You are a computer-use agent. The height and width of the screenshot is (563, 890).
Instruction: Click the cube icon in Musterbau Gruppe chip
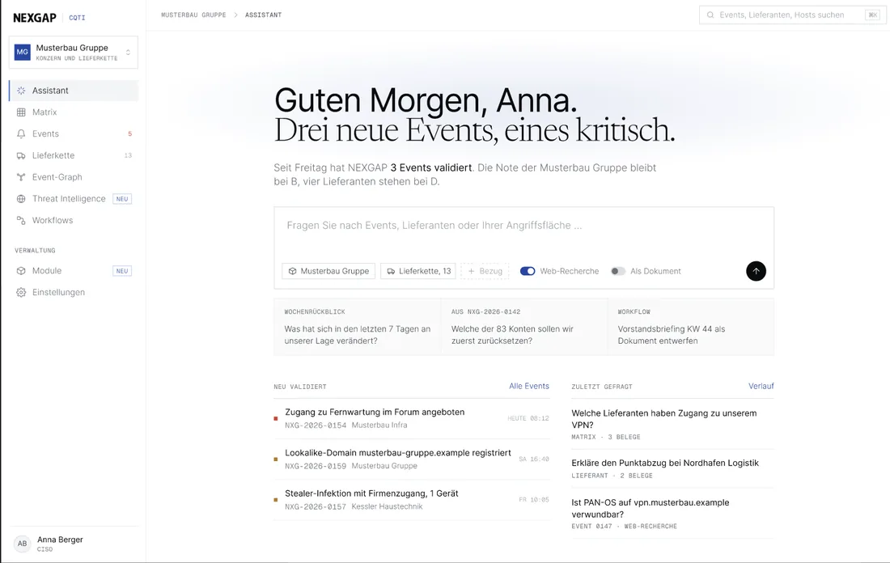[293, 271]
